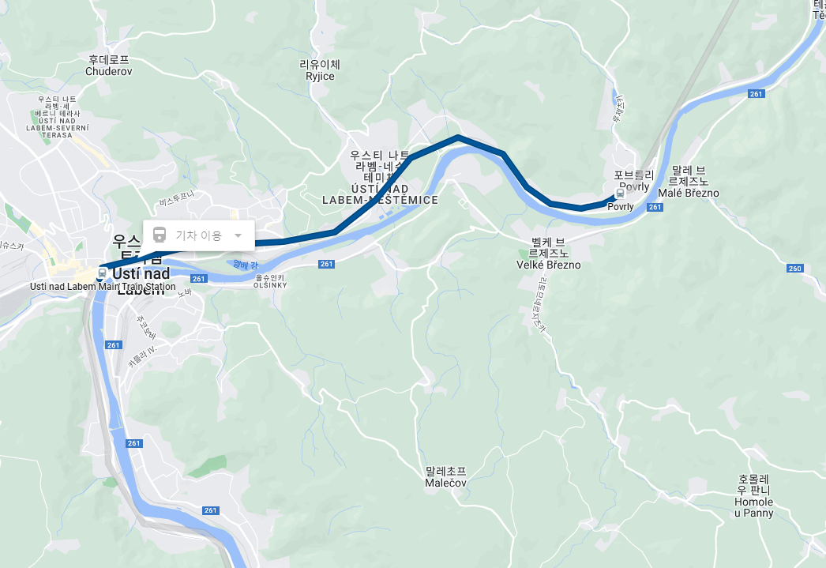Screen dimensions: 826x568
Task: Click the Usti nad Labem Main Train Station label
Action: [x=103, y=287]
